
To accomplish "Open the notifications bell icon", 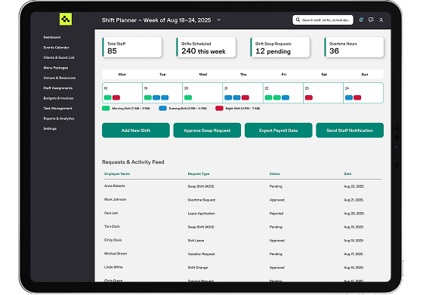I will click(x=361, y=20).
